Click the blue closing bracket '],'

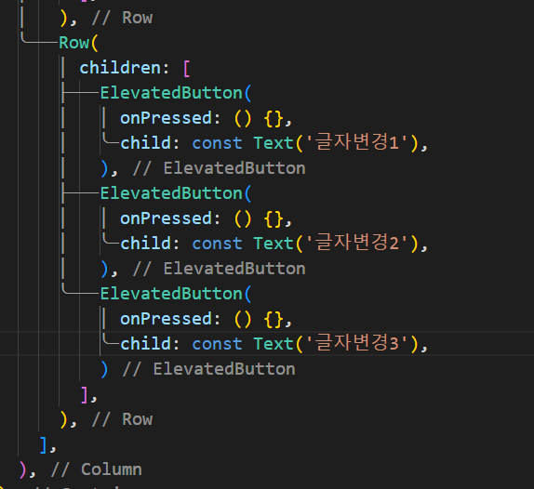47,444
